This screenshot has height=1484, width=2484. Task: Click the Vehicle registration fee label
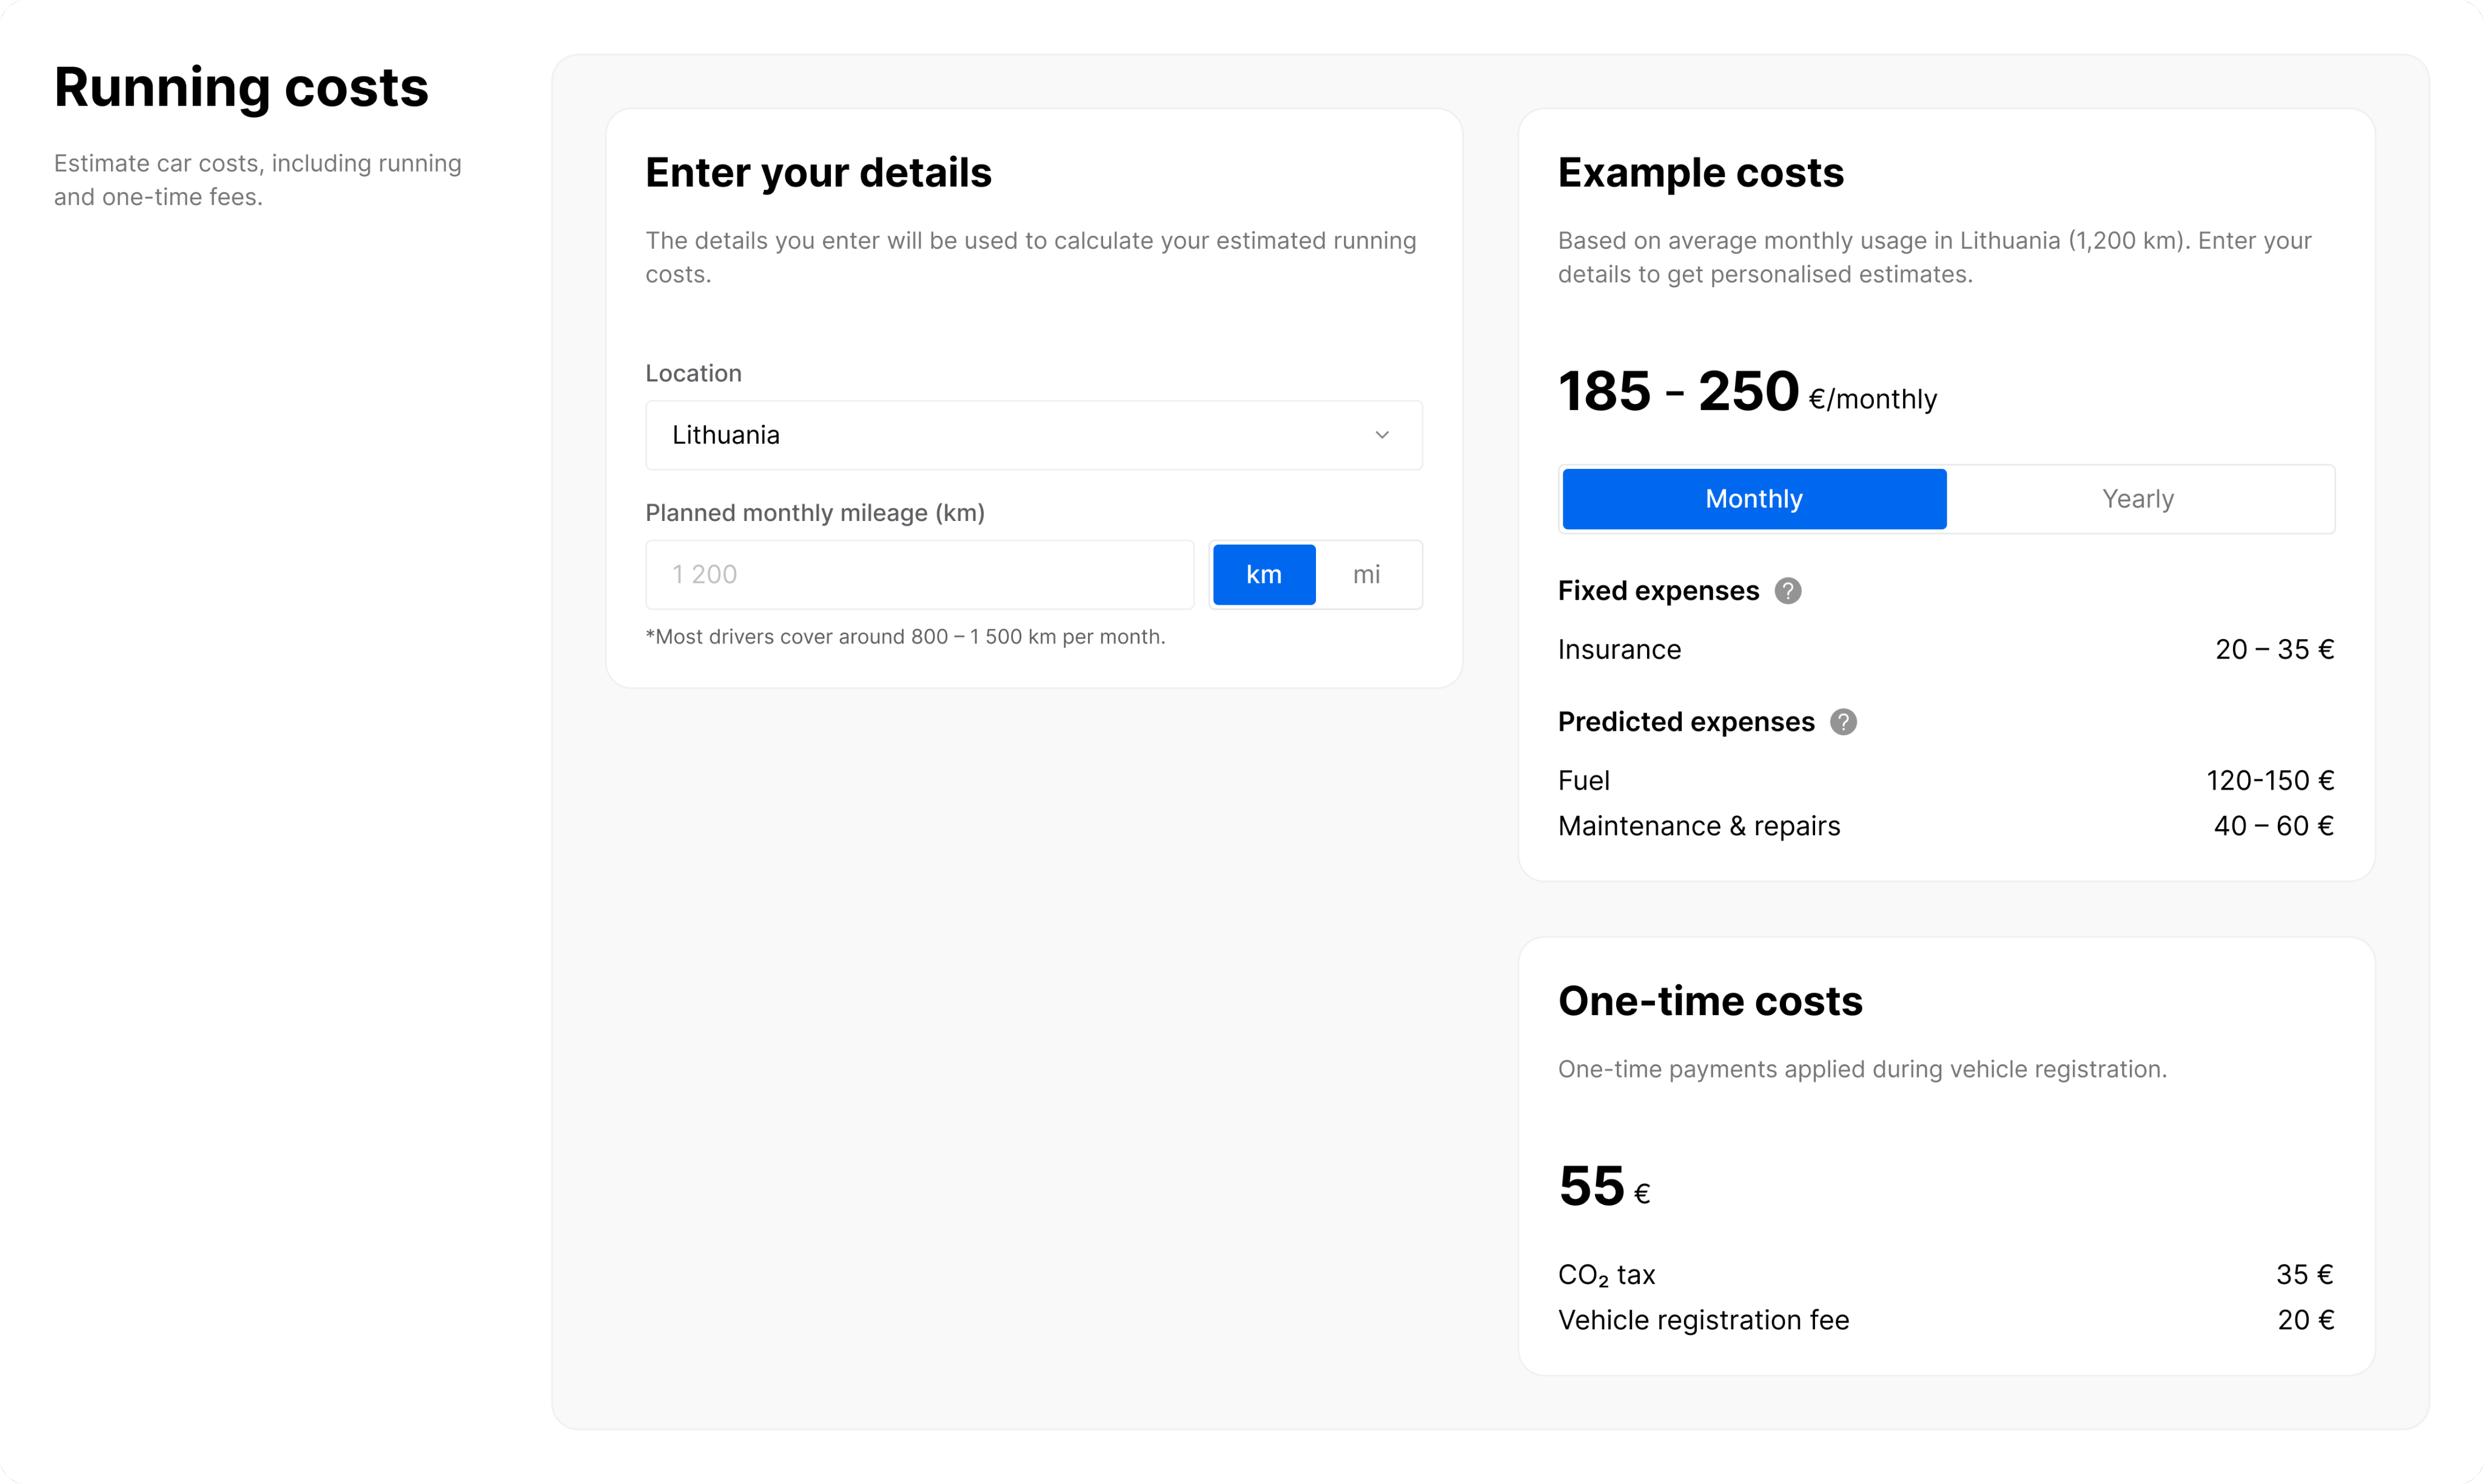point(1703,1320)
